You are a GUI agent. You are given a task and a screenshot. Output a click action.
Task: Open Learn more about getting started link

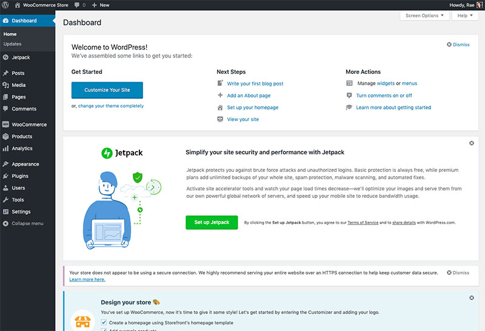tap(393, 108)
